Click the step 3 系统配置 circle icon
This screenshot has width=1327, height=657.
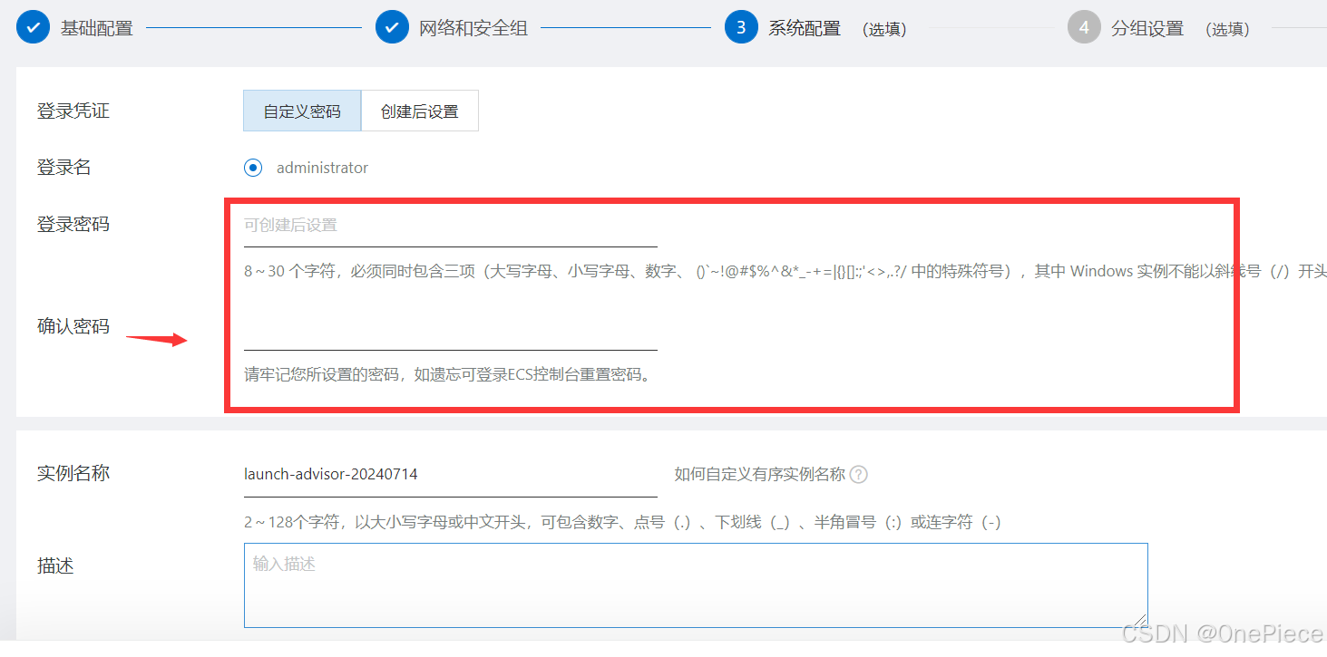tap(741, 27)
